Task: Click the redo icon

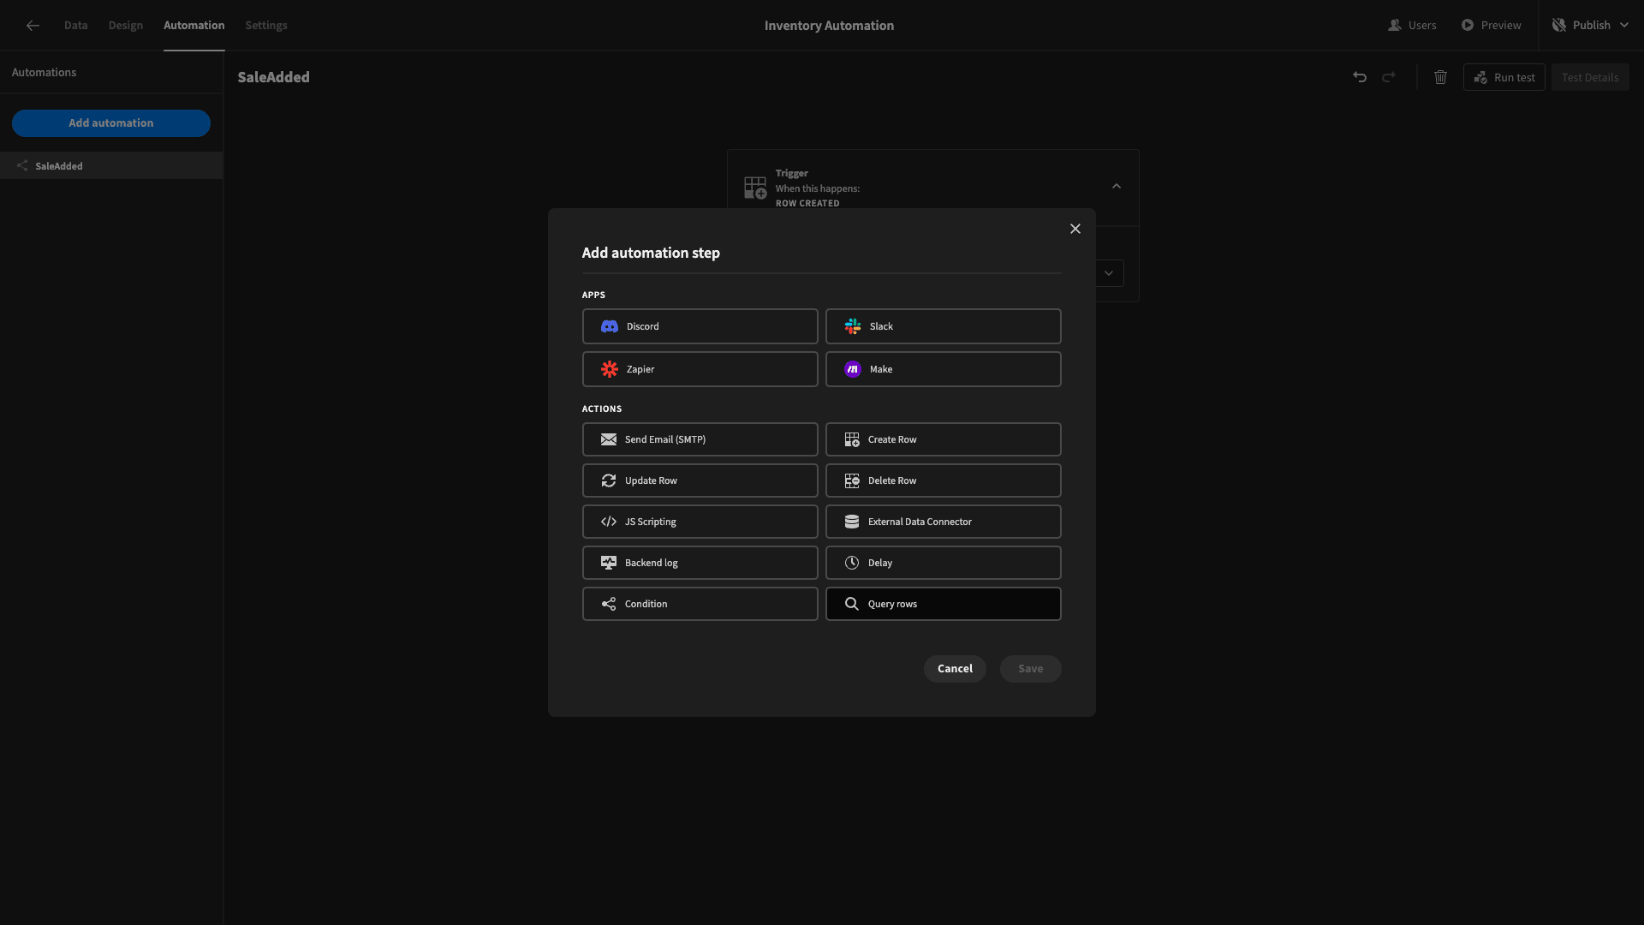Action: click(x=1389, y=77)
